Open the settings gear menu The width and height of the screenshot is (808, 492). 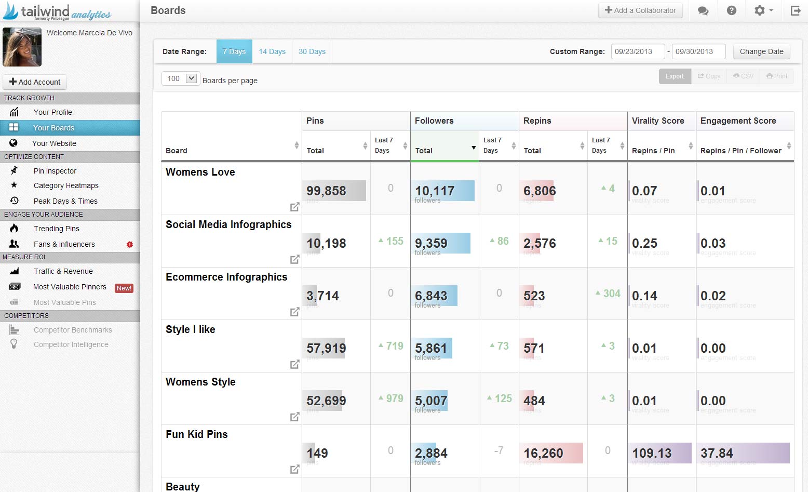coord(763,10)
